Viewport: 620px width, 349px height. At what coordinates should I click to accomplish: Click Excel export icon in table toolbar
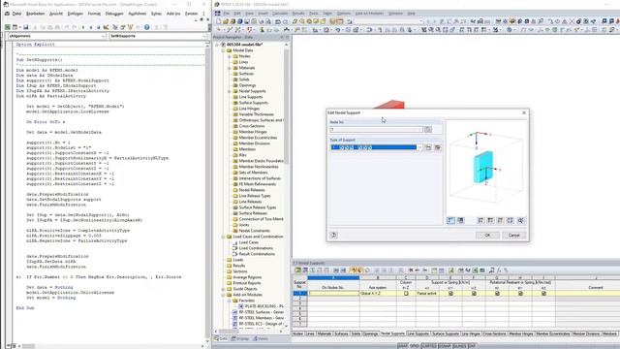click(x=476, y=270)
